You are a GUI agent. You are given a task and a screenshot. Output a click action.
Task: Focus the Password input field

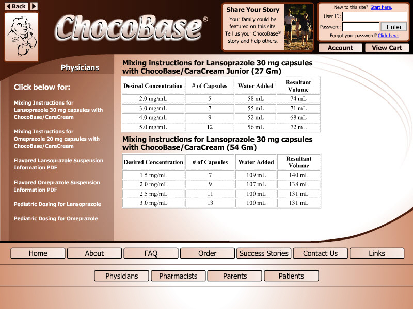(x=360, y=27)
